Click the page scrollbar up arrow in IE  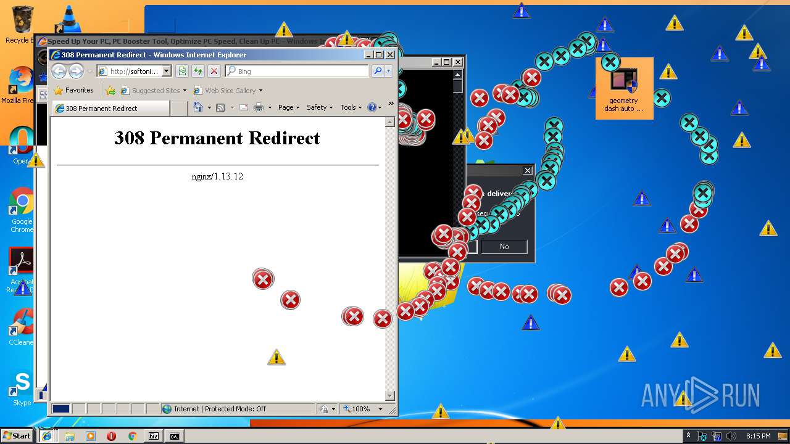(x=390, y=122)
